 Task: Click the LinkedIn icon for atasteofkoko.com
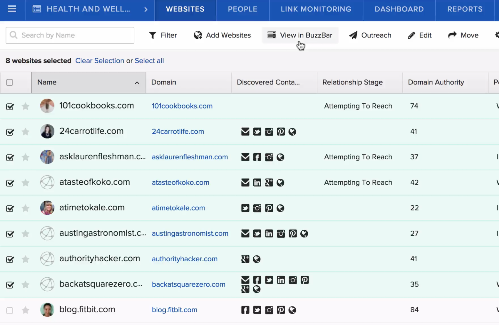(257, 183)
